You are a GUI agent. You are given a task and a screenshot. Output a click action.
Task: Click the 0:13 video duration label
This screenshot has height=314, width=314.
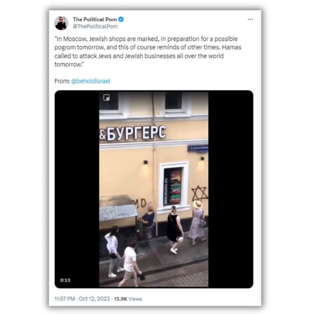[65, 280]
